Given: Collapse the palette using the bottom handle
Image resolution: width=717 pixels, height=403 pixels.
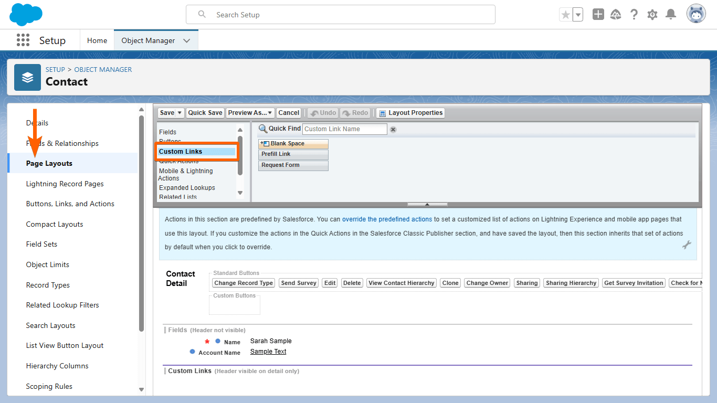Looking at the screenshot, I should pos(427,204).
